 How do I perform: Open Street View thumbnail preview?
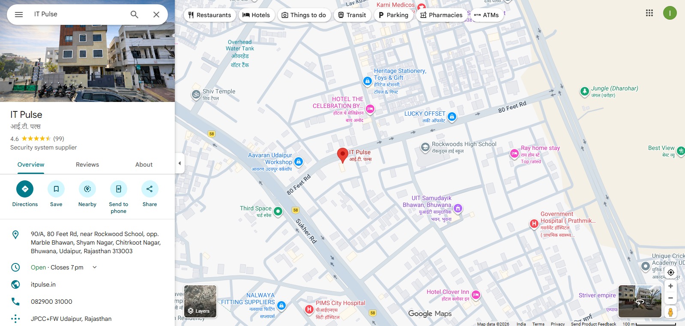[x=640, y=301]
